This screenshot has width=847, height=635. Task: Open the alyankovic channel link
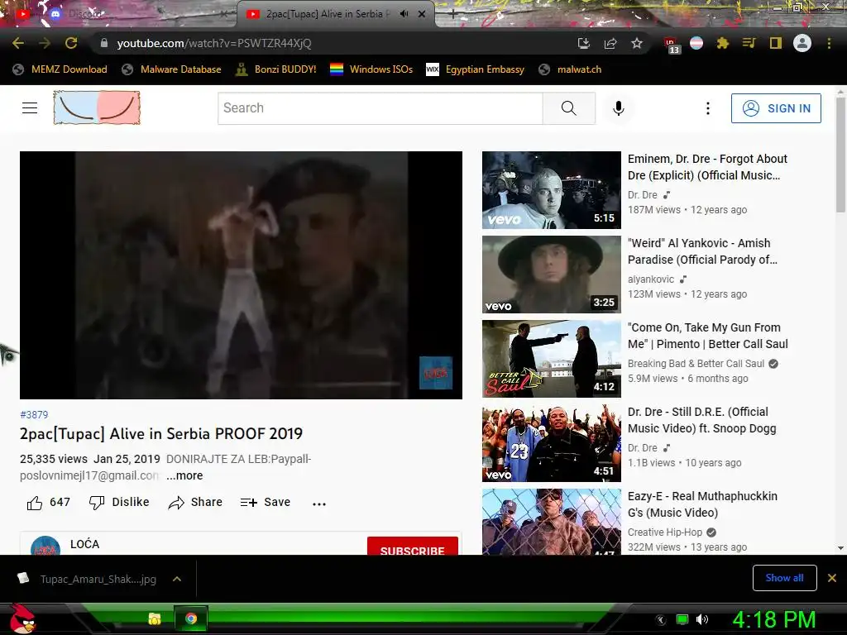coord(651,279)
